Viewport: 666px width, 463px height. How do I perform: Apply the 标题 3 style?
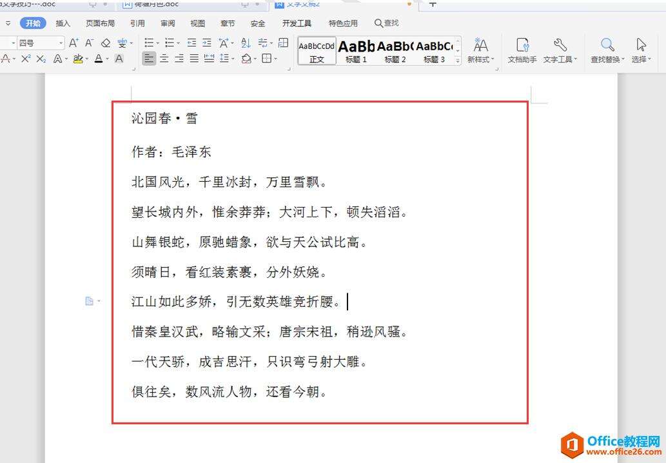[434, 50]
